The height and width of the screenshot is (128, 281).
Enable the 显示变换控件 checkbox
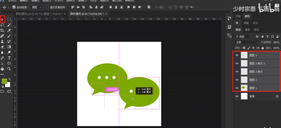pos(48,7)
